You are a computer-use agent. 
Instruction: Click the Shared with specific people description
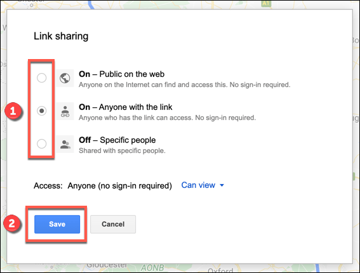pos(122,150)
